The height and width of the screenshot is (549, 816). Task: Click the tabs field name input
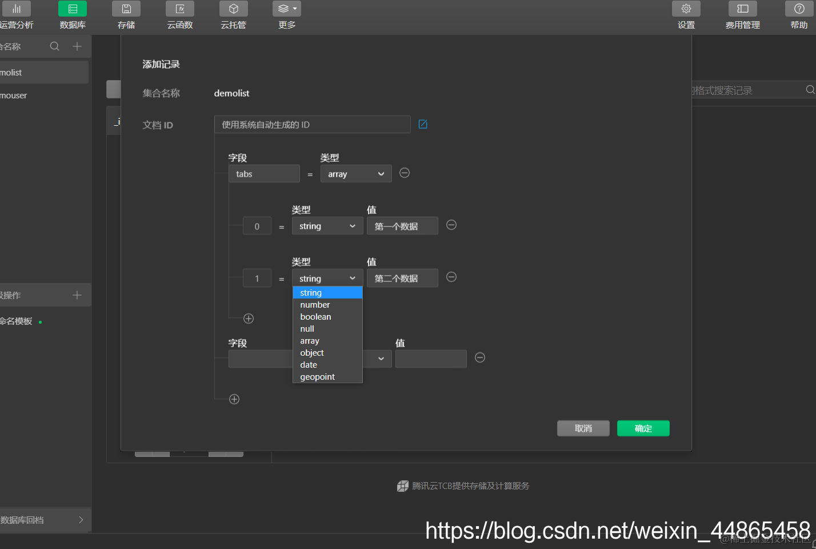tap(264, 174)
